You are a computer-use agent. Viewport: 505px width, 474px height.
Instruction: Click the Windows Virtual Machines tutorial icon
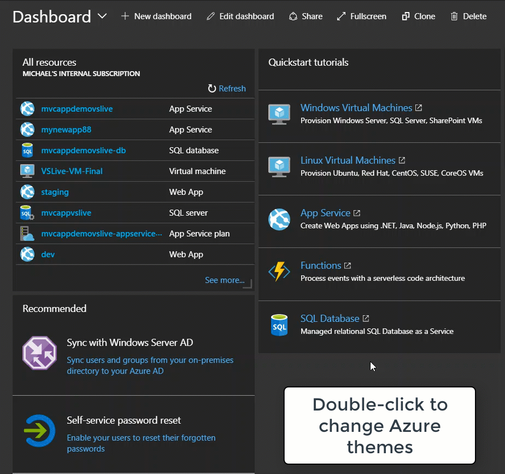click(x=279, y=114)
